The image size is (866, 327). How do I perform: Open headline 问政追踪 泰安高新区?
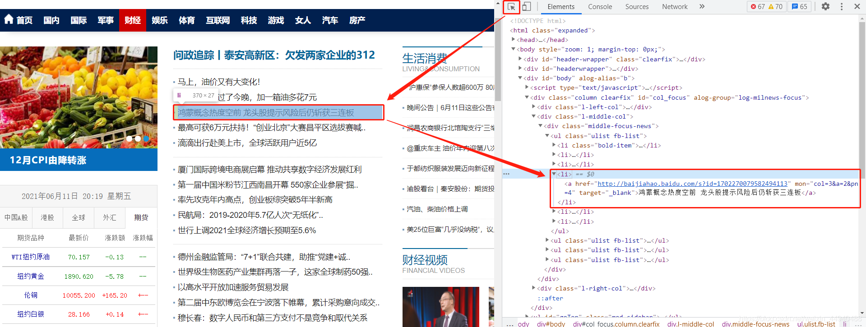tap(274, 55)
